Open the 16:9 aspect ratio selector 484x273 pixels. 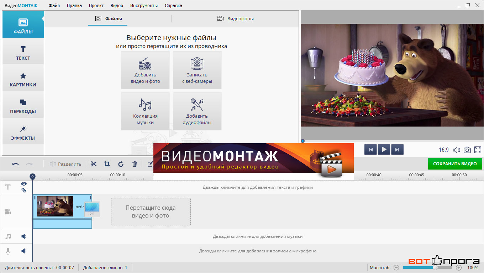(x=443, y=150)
